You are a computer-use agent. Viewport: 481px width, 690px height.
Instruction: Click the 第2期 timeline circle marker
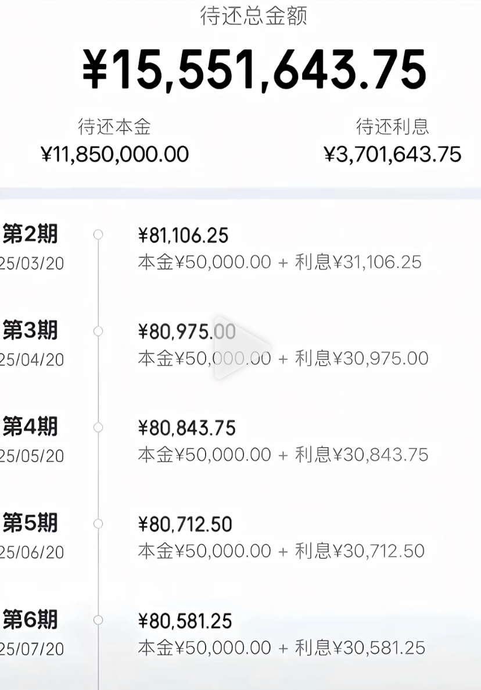(x=98, y=234)
